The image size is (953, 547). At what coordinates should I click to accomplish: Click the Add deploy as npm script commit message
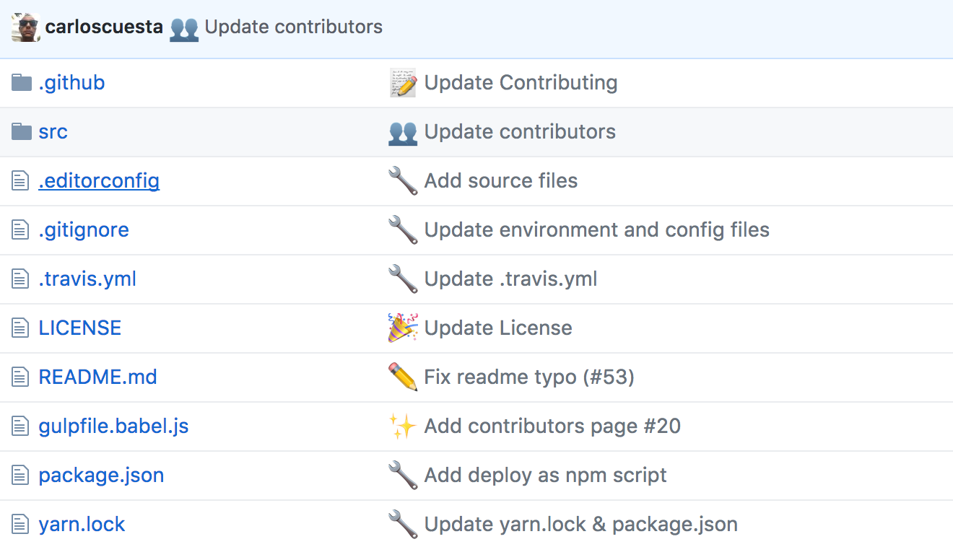(x=547, y=475)
